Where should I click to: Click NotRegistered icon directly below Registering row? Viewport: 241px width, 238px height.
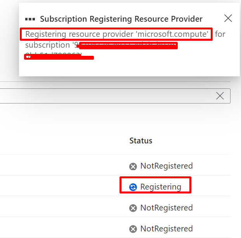pos(133,208)
